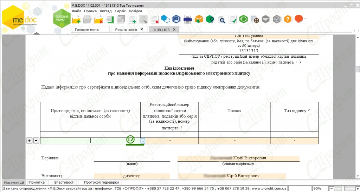Click the delete row icon with red X

(x=155, y=19)
